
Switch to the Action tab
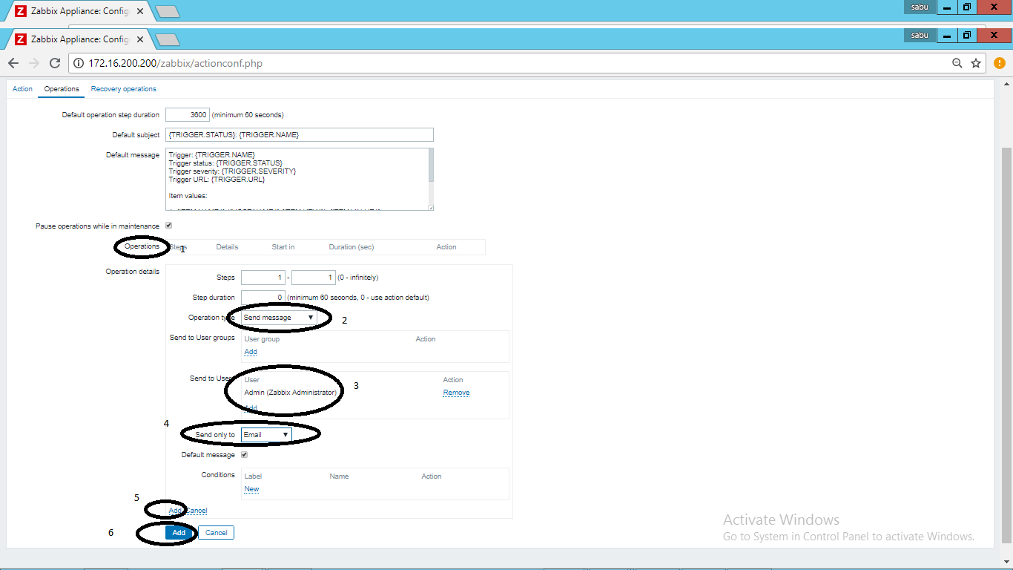[22, 89]
